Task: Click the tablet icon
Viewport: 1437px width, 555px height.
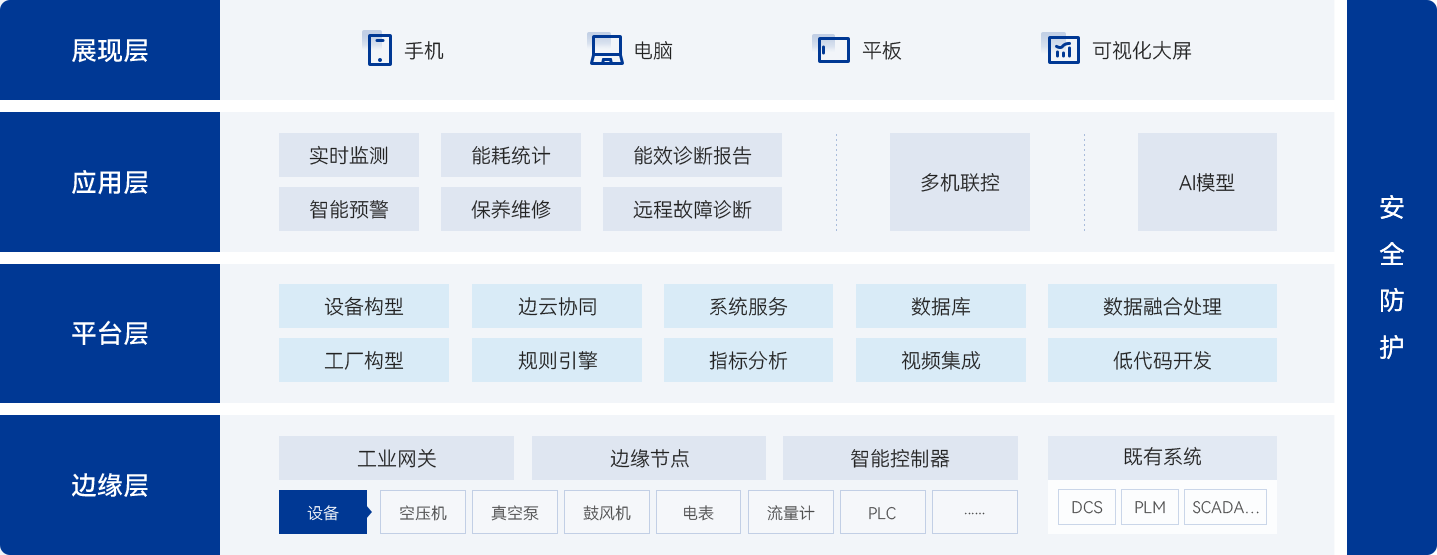Action: (x=833, y=50)
